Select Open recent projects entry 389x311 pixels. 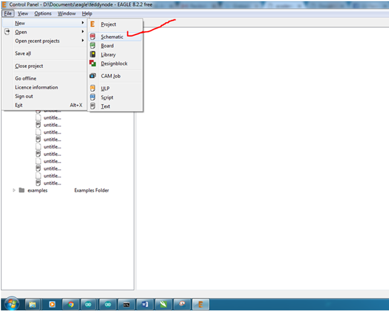point(45,41)
